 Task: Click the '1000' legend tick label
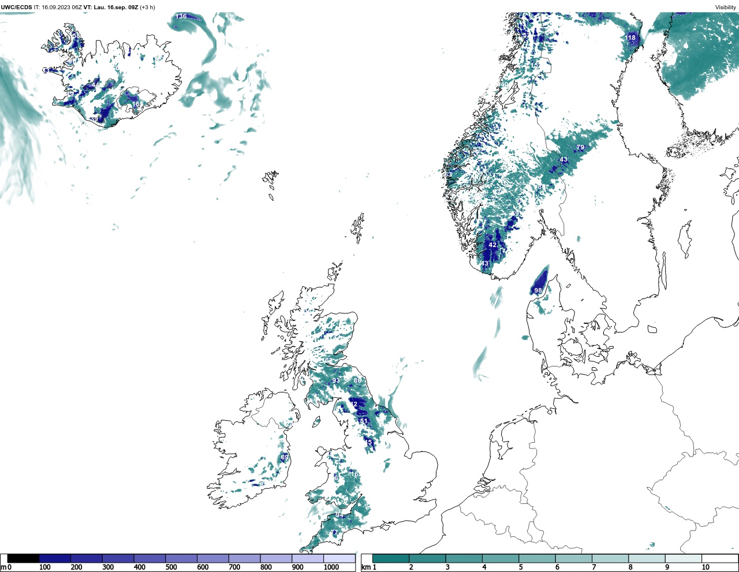(x=331, y=567)
